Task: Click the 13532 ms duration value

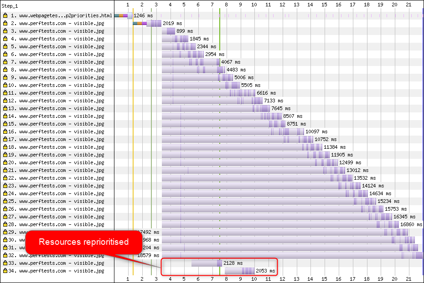Action: (x=365, y=178)
